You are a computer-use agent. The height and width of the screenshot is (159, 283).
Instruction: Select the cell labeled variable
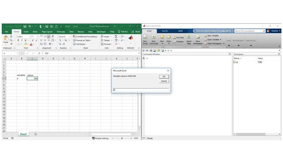coord(22,75)
